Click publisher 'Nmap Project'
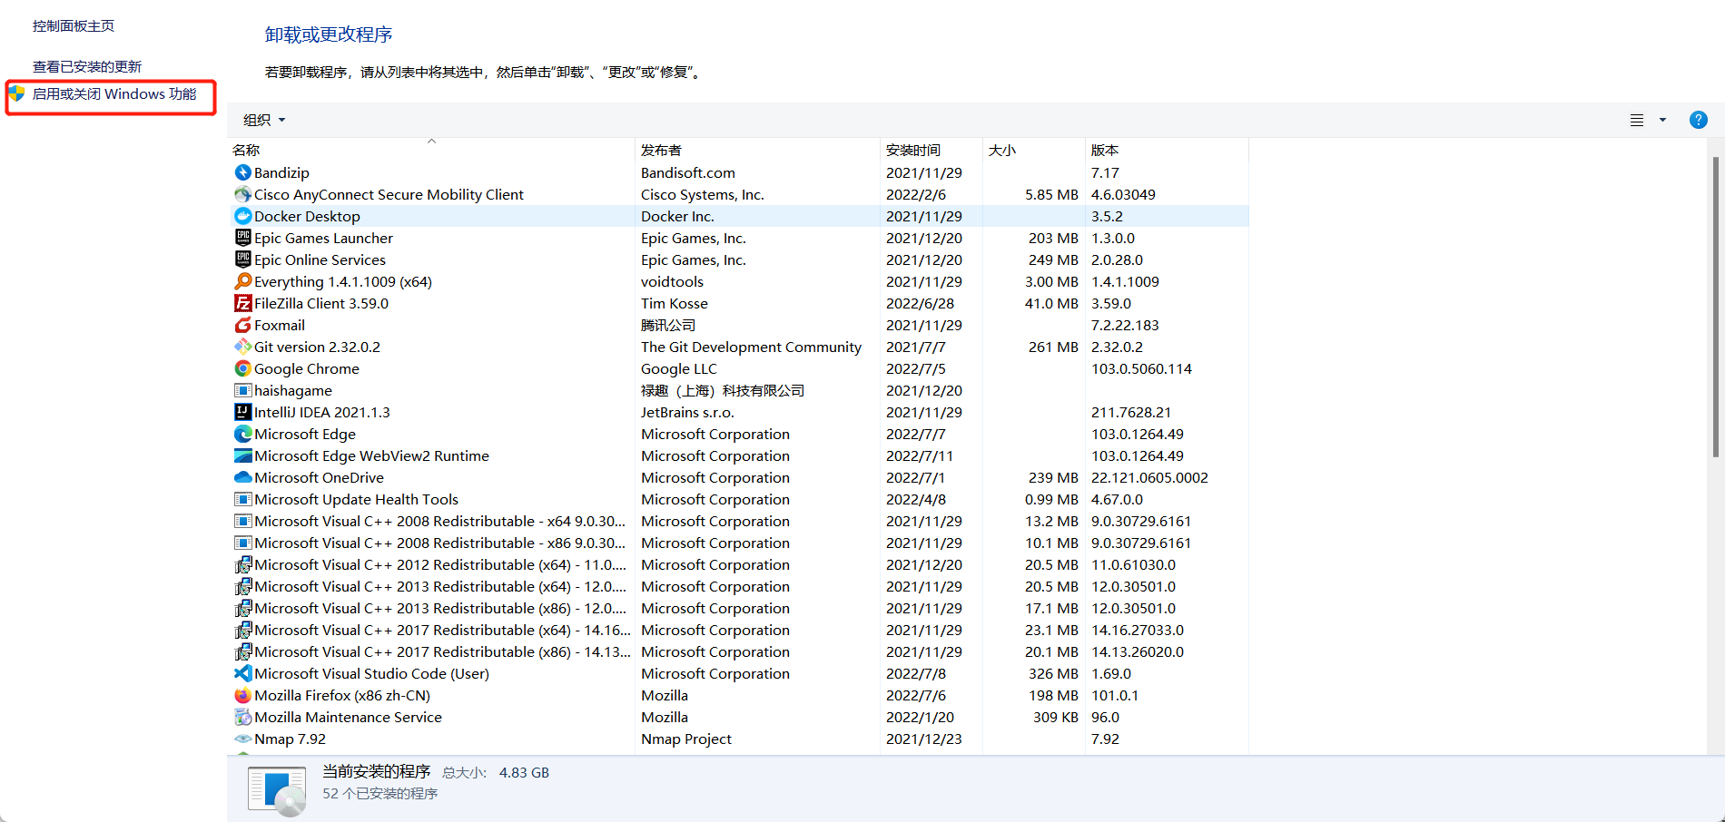This screenshot has height=822, width=1725. [686, 739]
